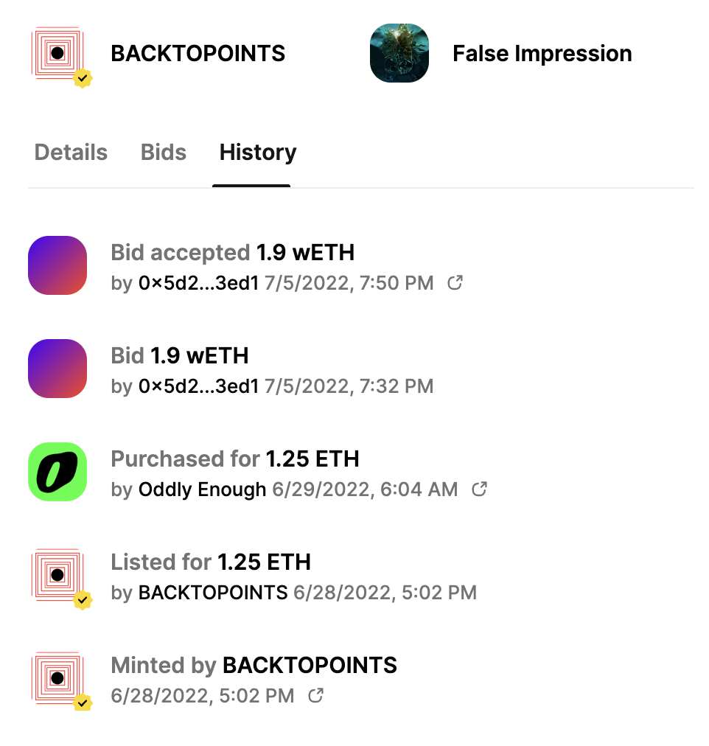Click 0×5d2...3ed1 address in Bid accepted row
This screenshot has height=746, width=709.
[198, 283]
